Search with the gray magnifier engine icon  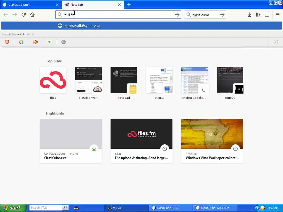point(64,42)
